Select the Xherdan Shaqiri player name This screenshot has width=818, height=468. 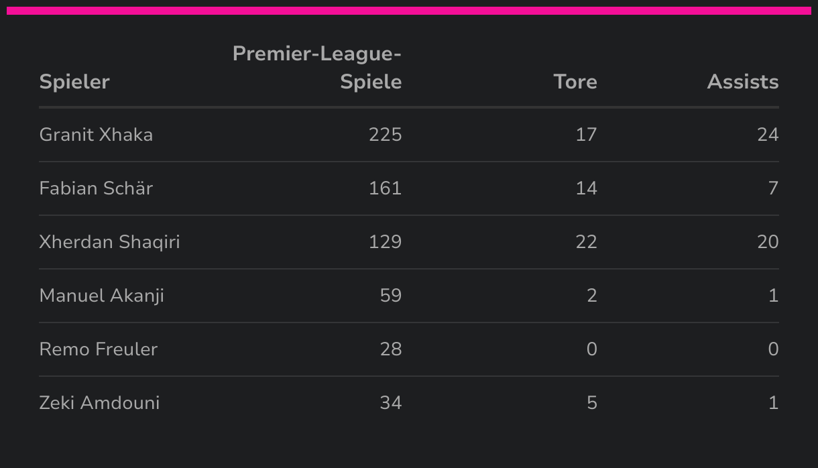click(x=109, y=242)
